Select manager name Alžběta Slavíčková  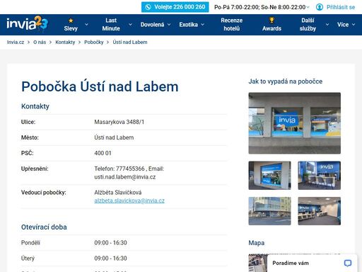coord(118,193)
